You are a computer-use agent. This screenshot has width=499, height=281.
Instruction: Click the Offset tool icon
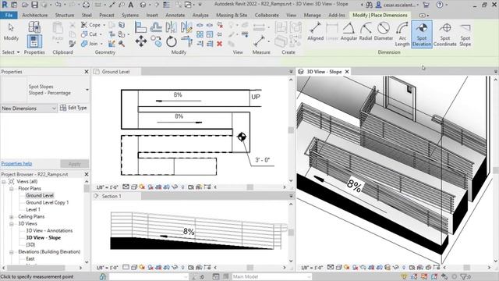click(x=156, y=27)
